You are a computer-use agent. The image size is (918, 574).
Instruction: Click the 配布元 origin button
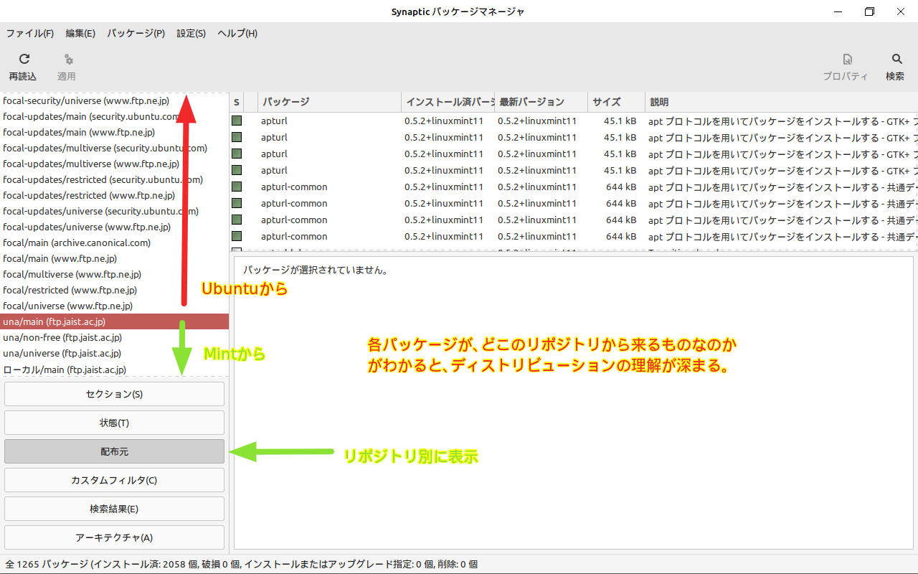(x=115, y=451)
